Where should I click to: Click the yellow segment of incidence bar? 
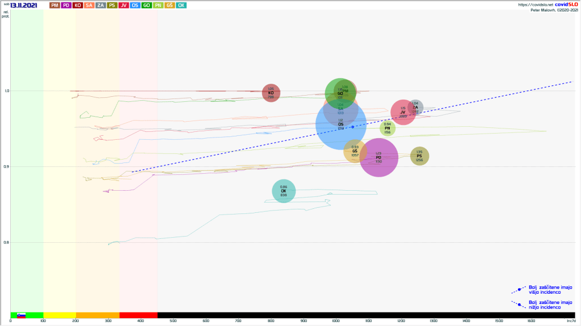(60, 315)
